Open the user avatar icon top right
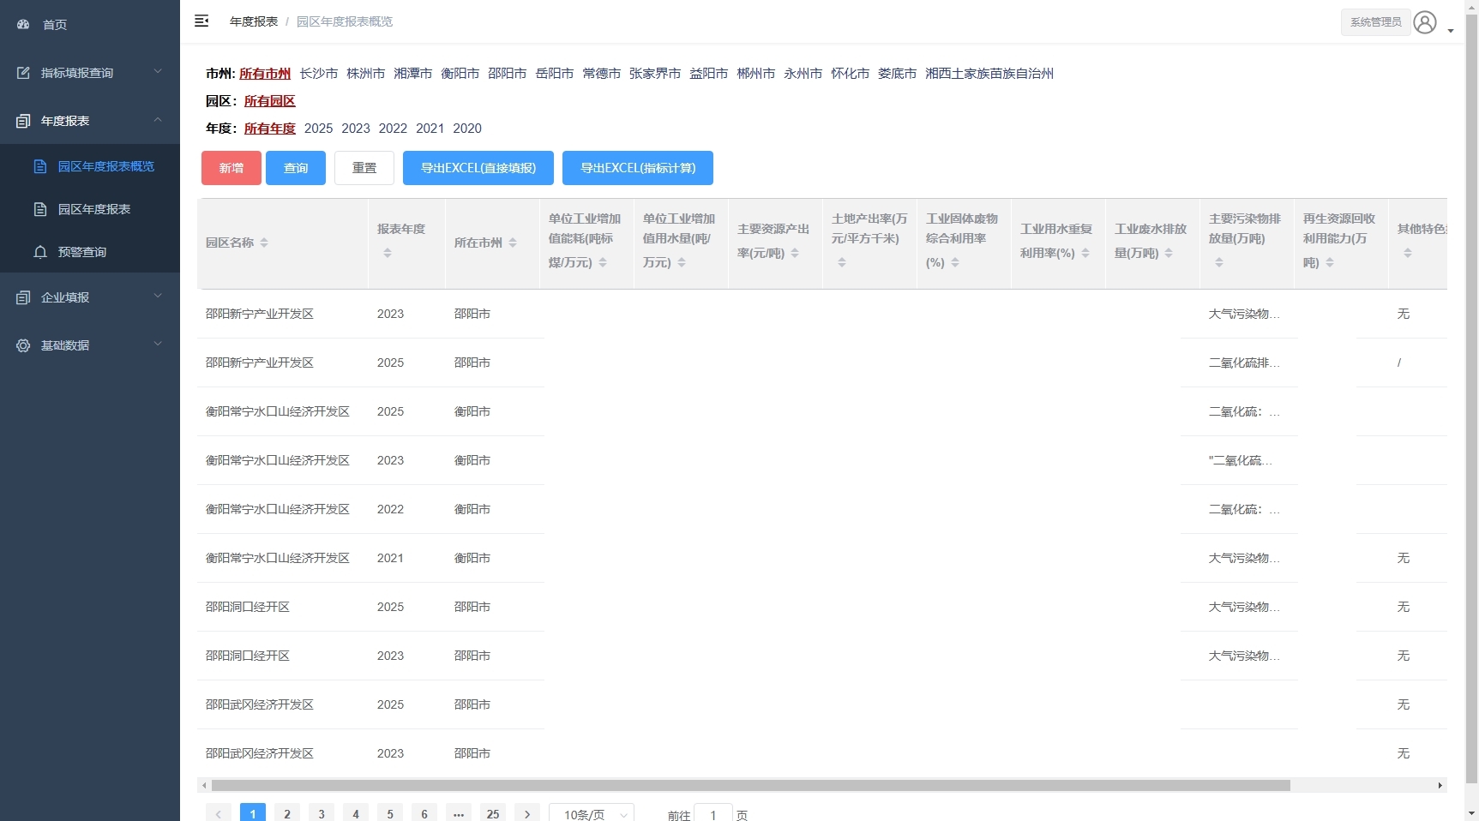1479x821 pixels. (1423, 22)
